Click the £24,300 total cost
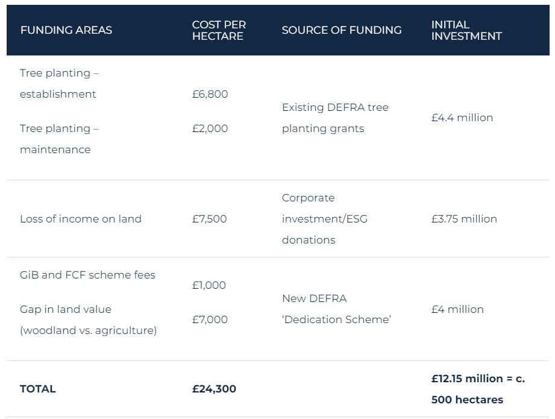Screen dimensions: 555x419 point(214,389)
